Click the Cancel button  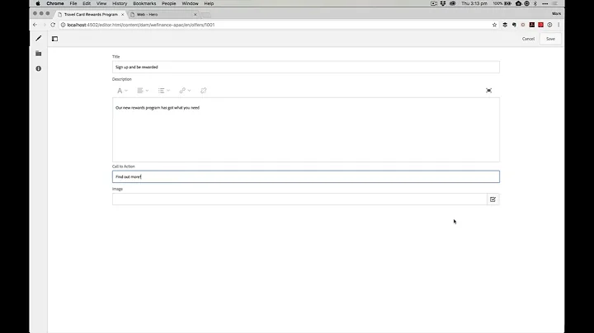[x=528, y=39]
